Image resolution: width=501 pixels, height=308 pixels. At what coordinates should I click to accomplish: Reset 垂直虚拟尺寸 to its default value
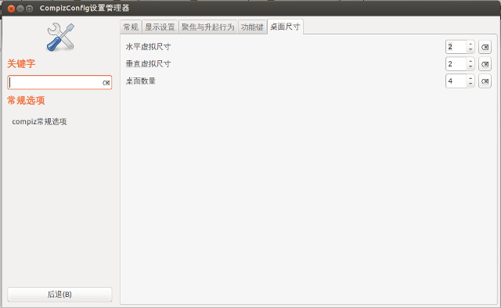(x=485, y=64)
